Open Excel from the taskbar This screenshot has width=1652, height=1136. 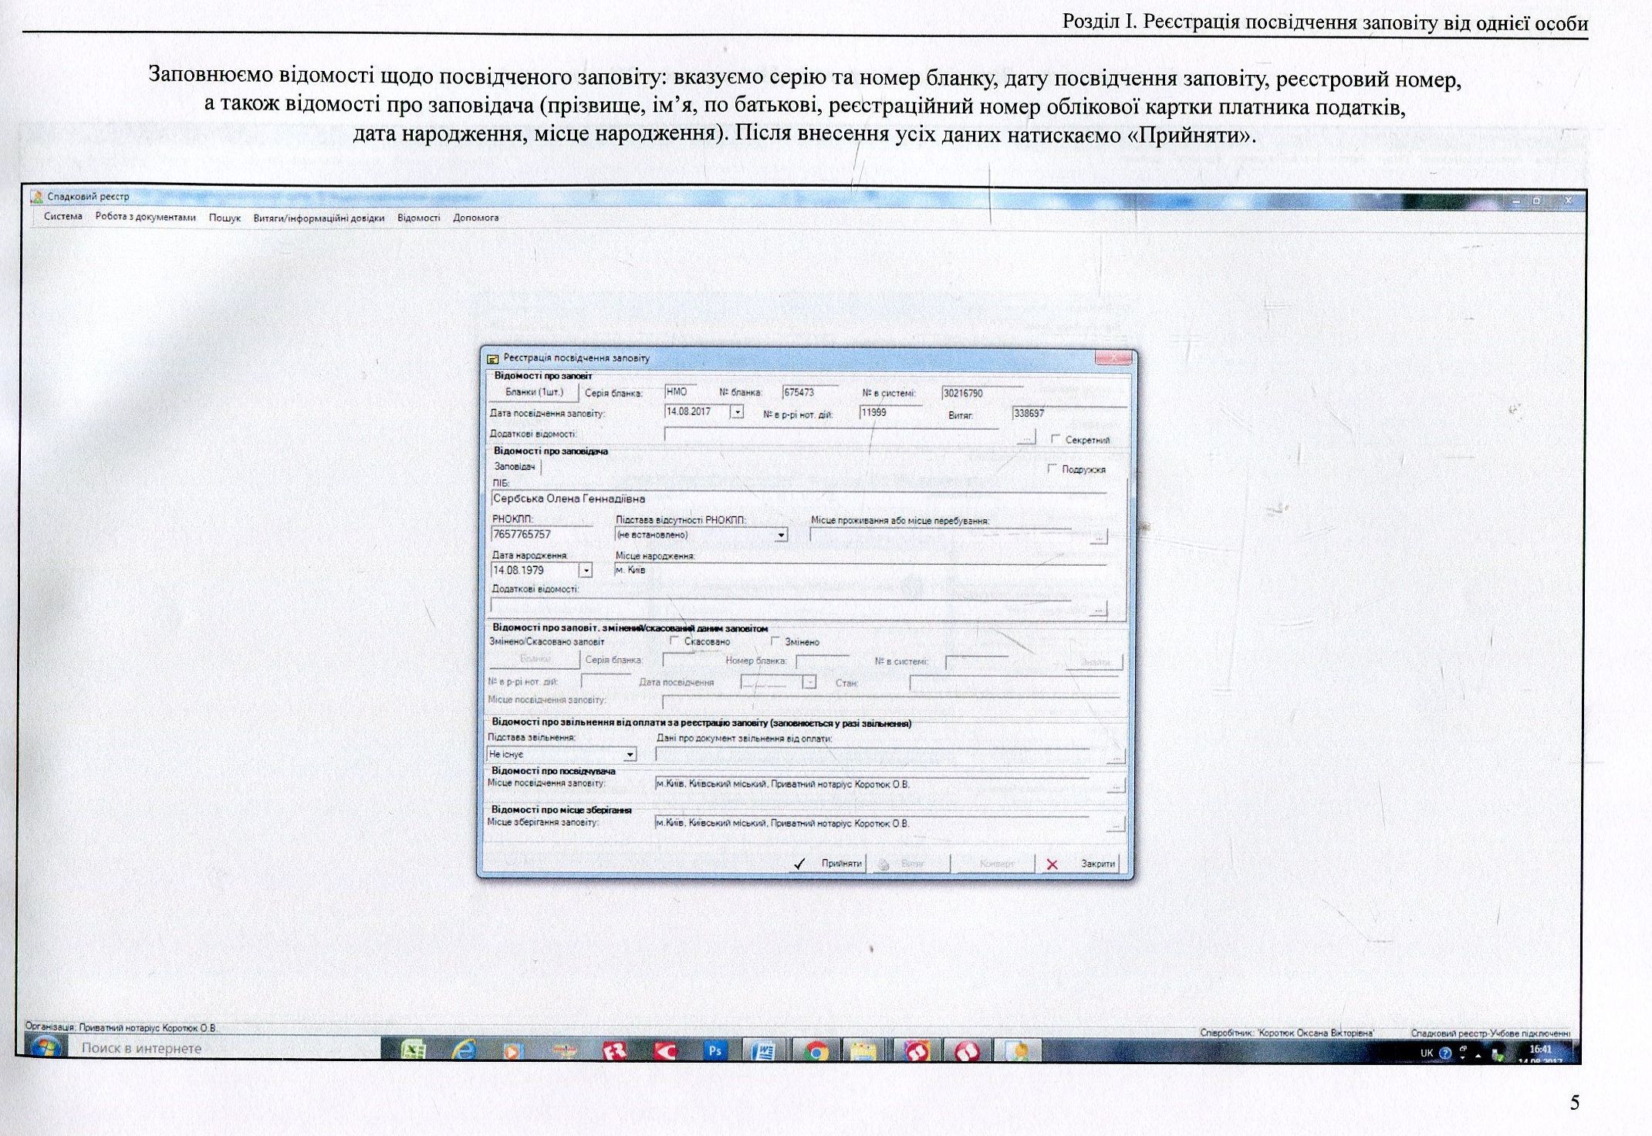pyautogui.click(x=414, y=1051)
